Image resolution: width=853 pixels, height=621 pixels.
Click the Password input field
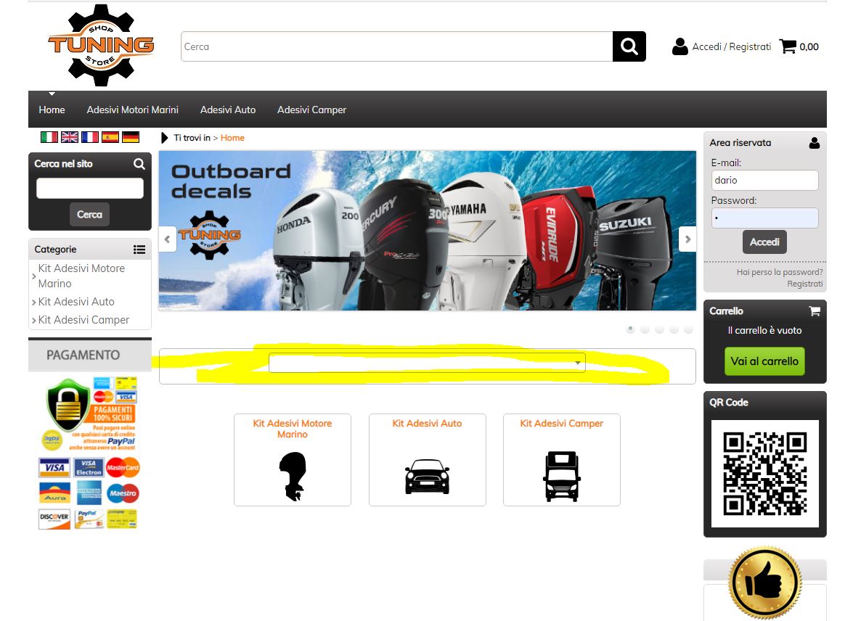click(764, 218)
